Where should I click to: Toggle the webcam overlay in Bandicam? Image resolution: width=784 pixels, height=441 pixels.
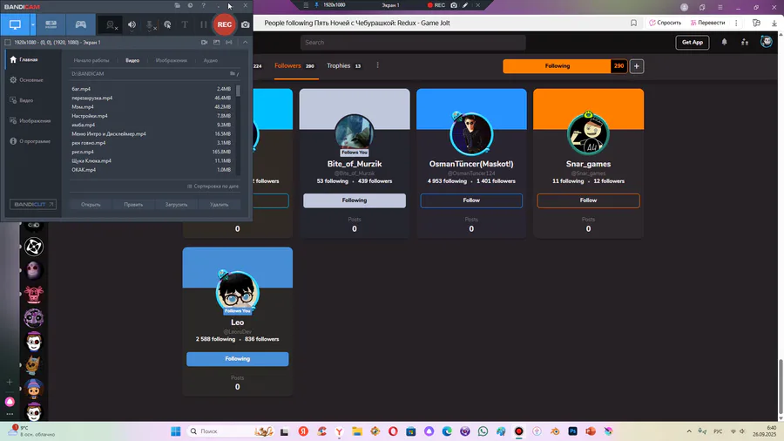(111, 24)
